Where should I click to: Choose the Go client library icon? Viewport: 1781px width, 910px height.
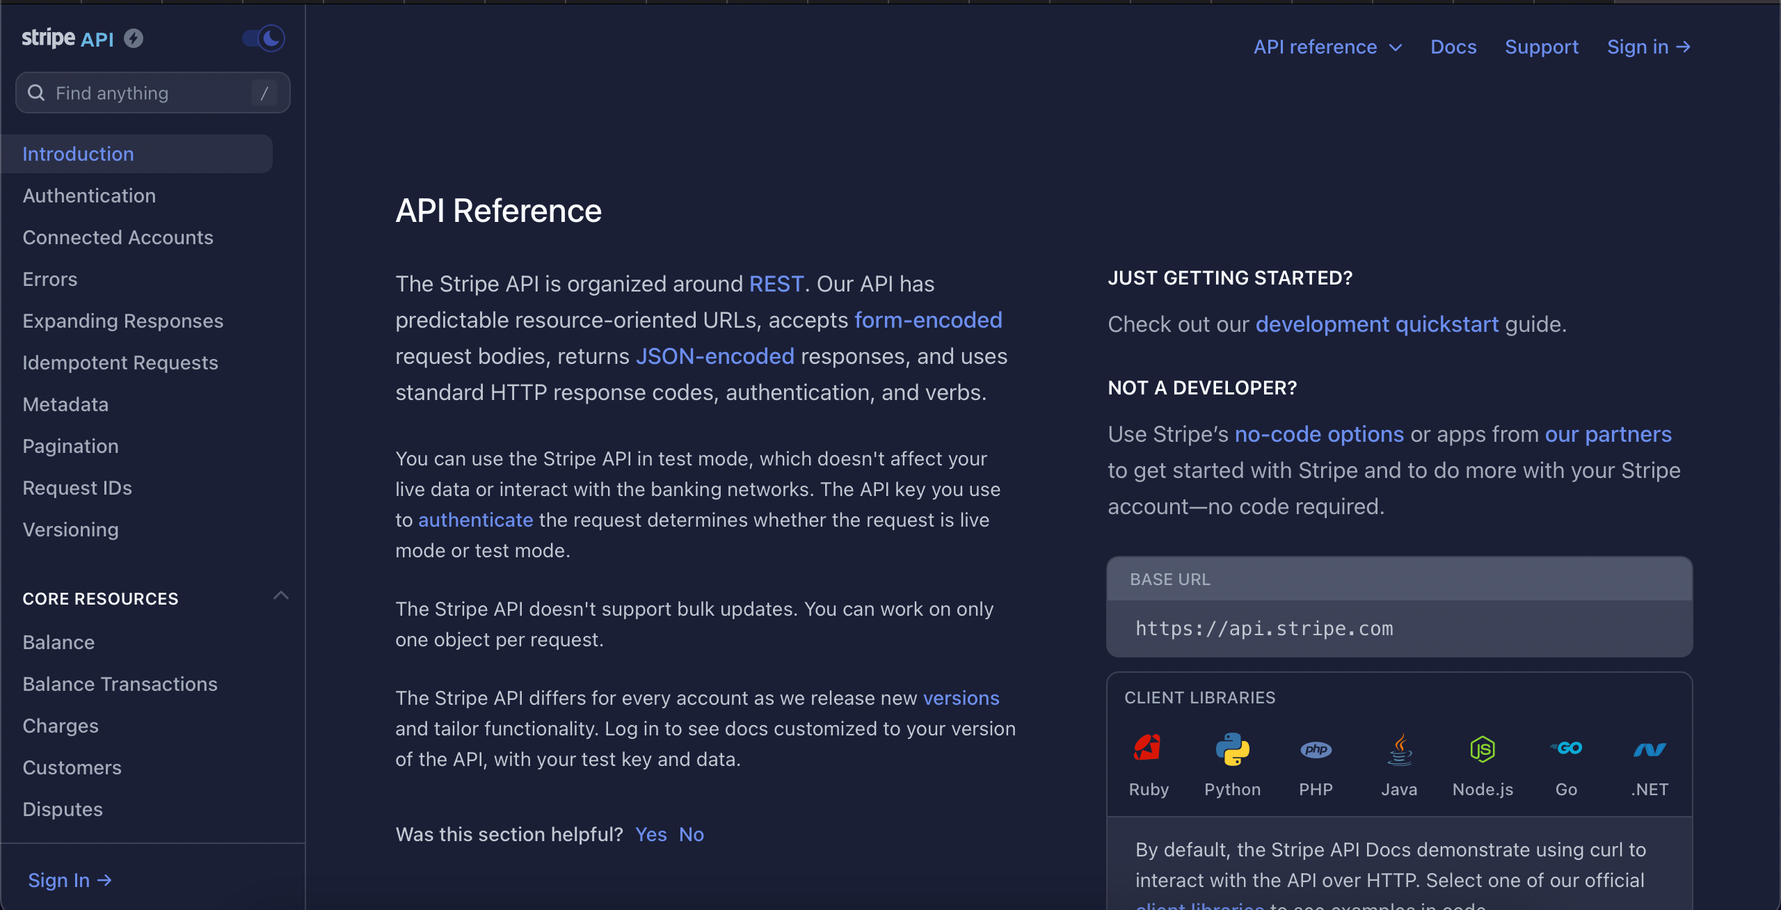click(x=1566, y=749)
